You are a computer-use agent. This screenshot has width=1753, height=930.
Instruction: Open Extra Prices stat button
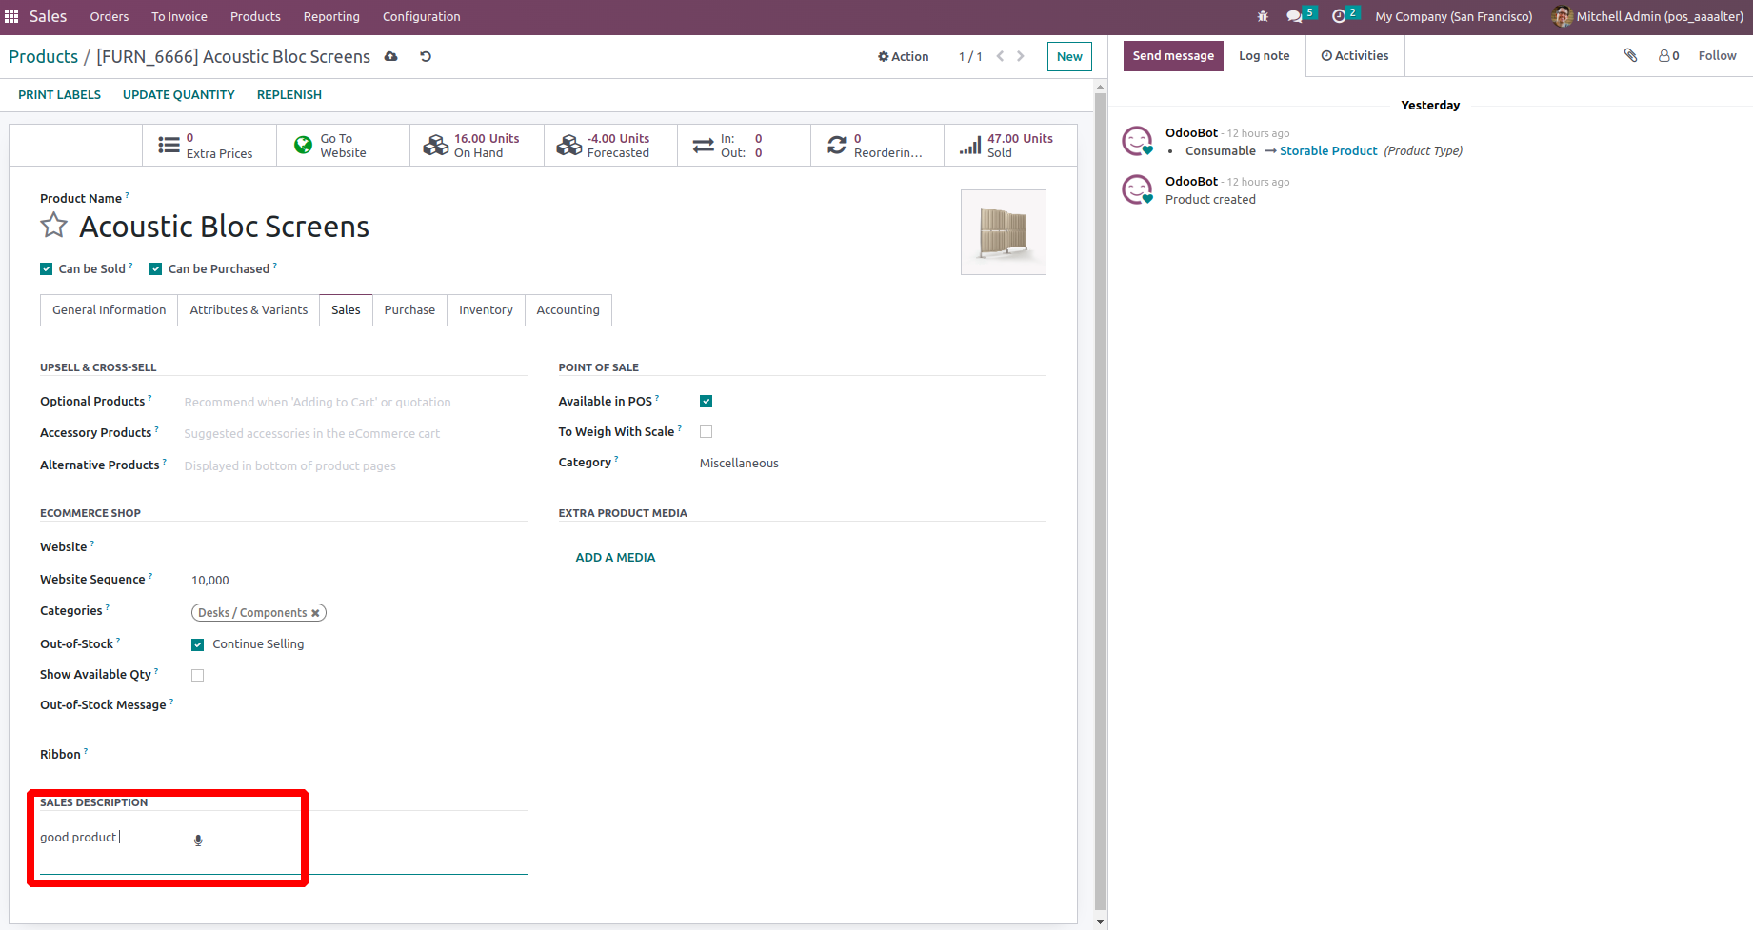coord(209,146)
